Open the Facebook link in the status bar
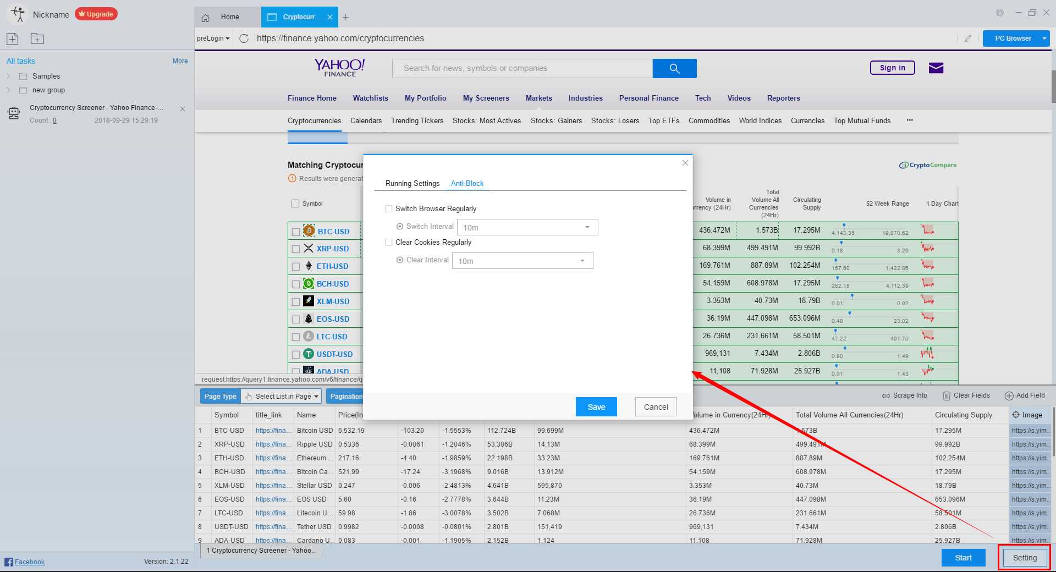The width and height of the screenshot is (1056, 572). pos(29,562)
